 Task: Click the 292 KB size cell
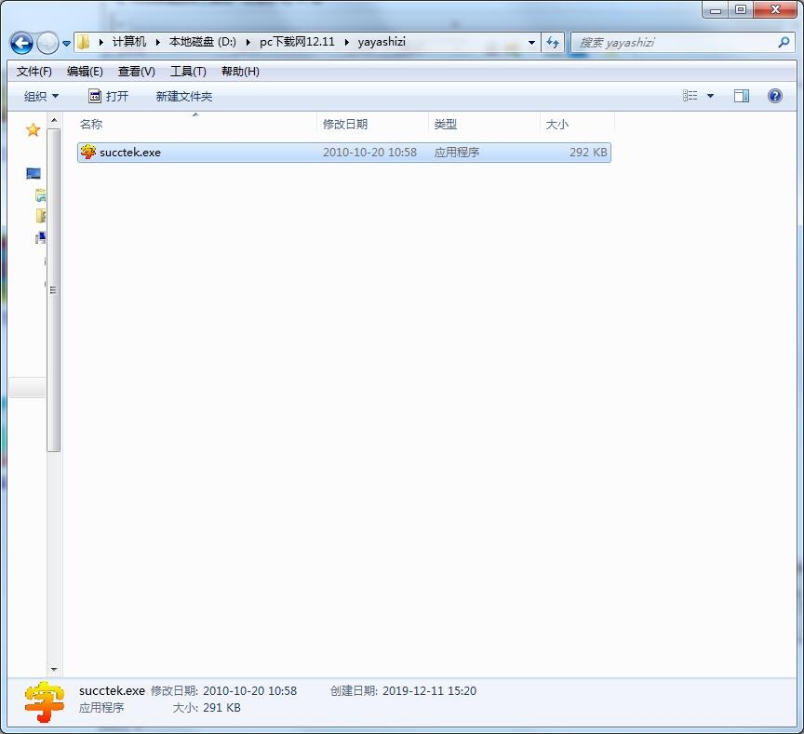coord(588,153)
